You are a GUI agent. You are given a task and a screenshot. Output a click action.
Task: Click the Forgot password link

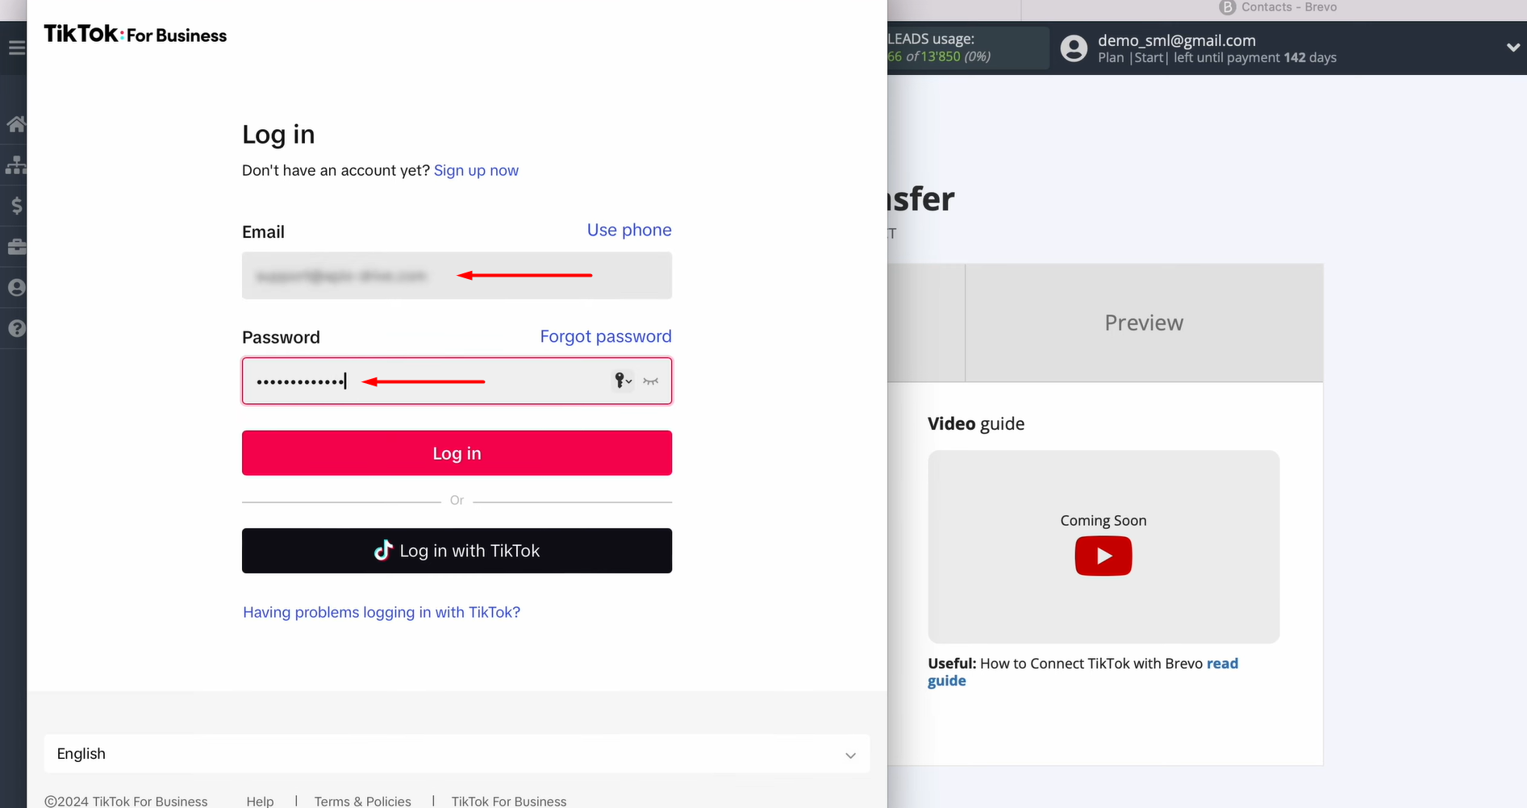[606, 337]
